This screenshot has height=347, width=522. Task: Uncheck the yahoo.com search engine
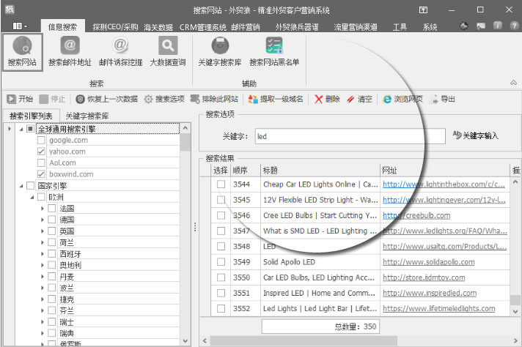[x=42, y=152]
